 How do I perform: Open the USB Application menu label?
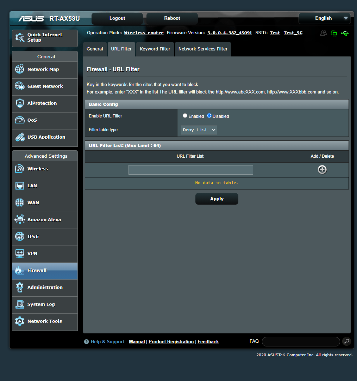(46, 137)
